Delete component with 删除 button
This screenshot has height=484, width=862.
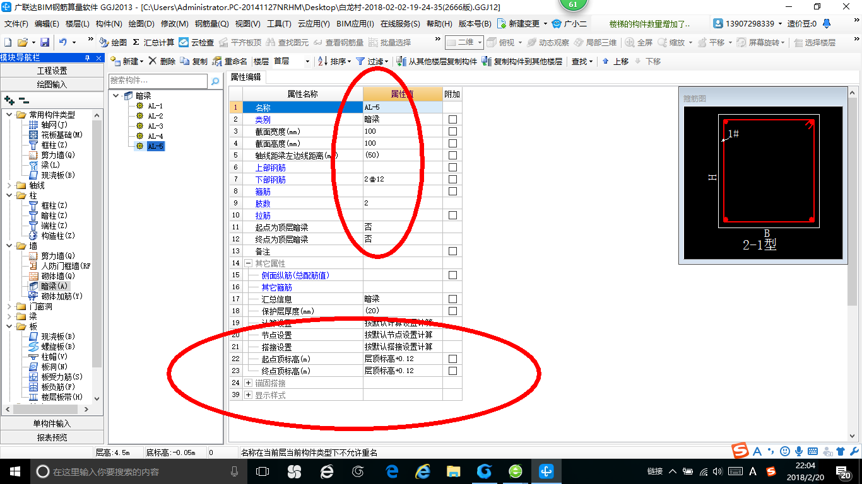tap(162, 61)
